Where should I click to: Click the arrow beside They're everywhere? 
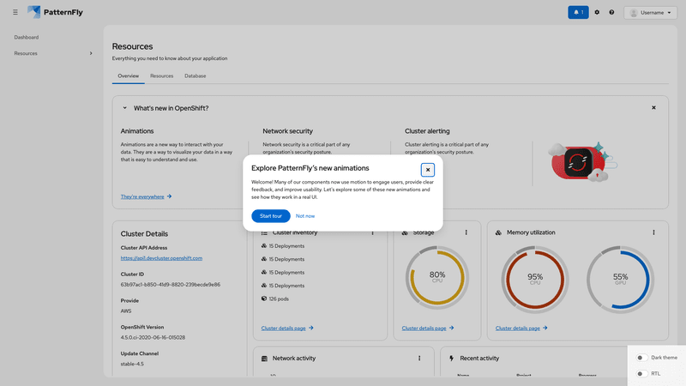pyautogui.click(x=169, y=196)
